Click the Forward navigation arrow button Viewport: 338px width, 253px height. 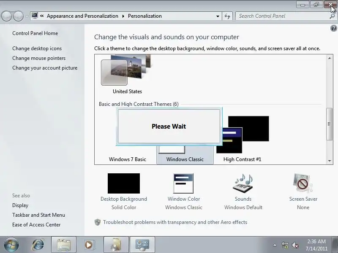click(19, 16)
